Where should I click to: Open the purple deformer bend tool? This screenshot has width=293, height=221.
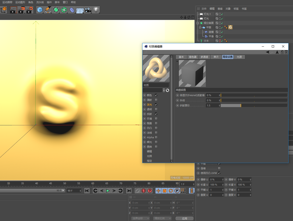pos(72,10)
